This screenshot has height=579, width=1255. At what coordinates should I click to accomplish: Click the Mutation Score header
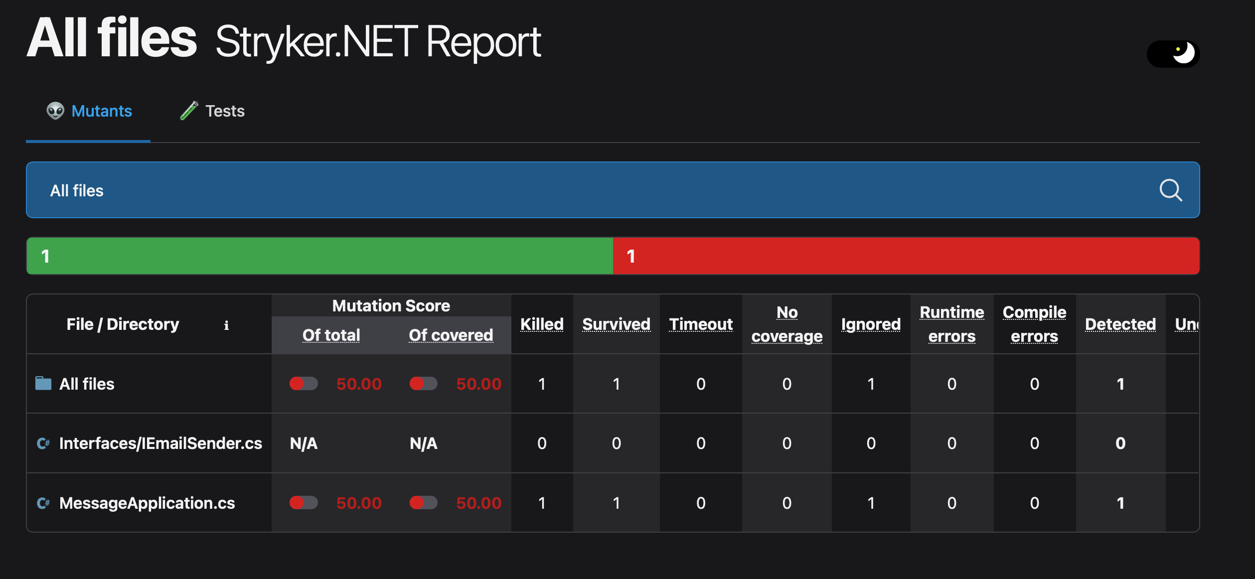click(391, 306)
